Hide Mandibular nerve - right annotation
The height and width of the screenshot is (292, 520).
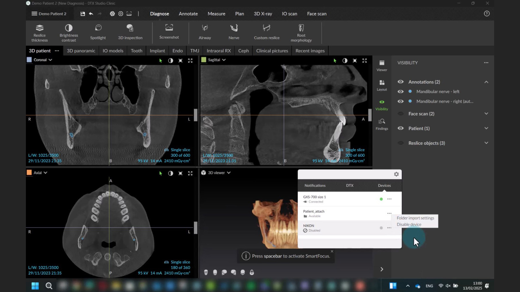click(401, 101)
